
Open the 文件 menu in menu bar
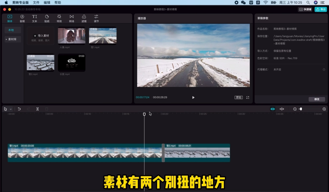click(36, 2)
